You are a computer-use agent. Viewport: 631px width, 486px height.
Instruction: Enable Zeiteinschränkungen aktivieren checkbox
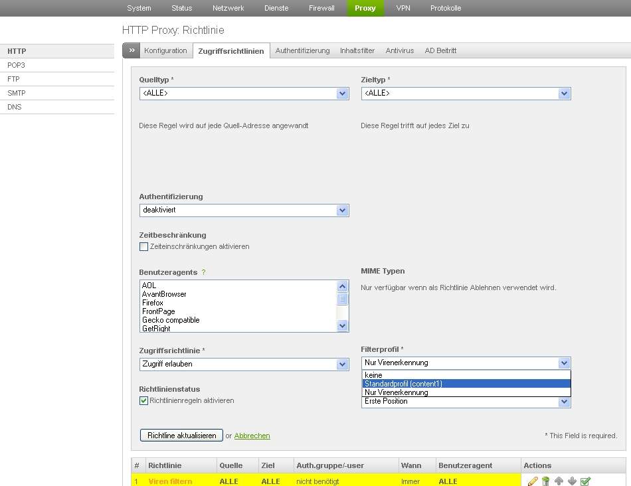(143, 247)
